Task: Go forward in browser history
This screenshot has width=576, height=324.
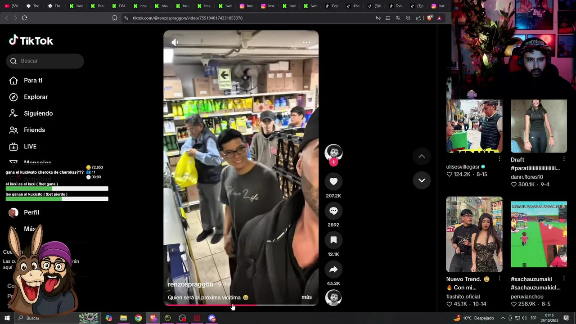Action: pyautogui.click(x=15, y=18)
